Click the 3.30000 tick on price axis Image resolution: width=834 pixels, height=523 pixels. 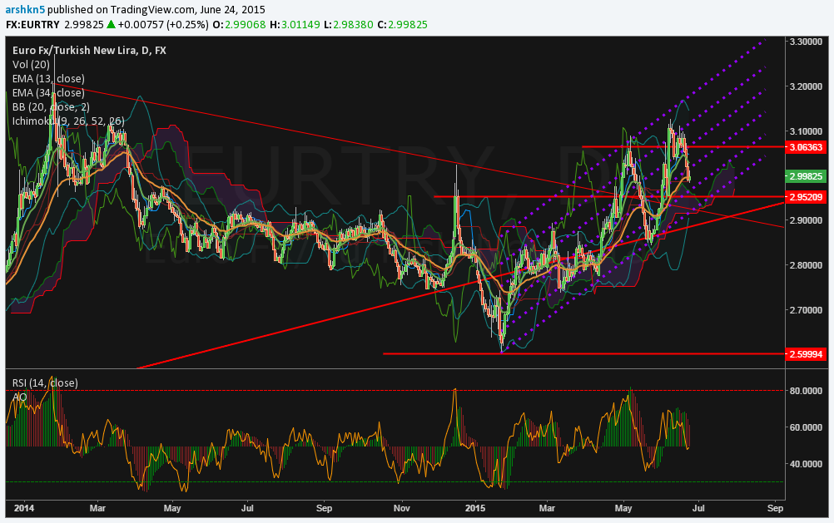coord(808,42)
